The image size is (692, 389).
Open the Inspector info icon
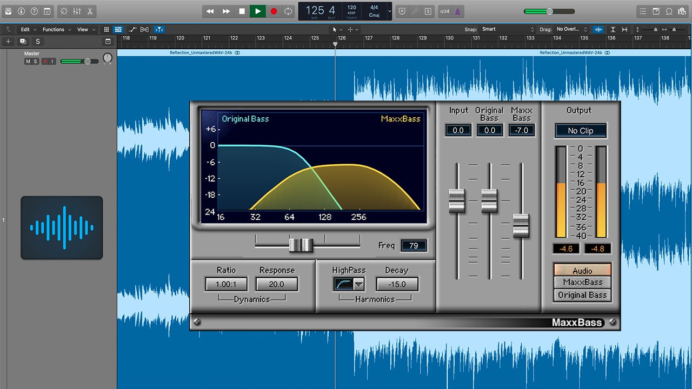(21, 11)
